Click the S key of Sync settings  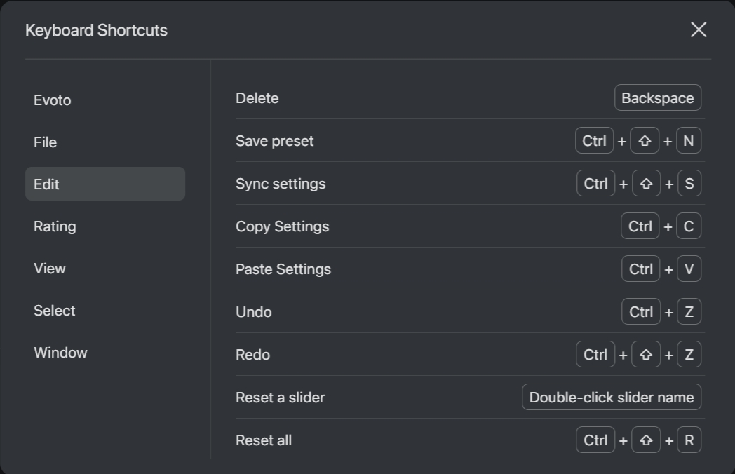click(x=689, y=184)
